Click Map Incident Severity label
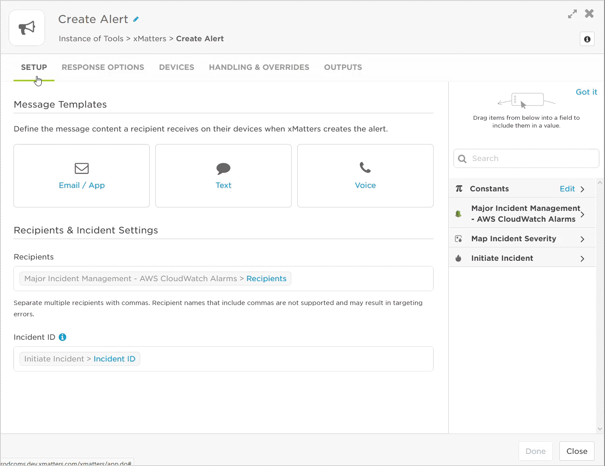The image size is (605, 466). [x=513, y=239]
